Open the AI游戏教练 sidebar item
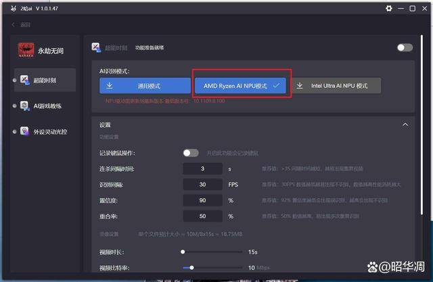 click(45, 105)
